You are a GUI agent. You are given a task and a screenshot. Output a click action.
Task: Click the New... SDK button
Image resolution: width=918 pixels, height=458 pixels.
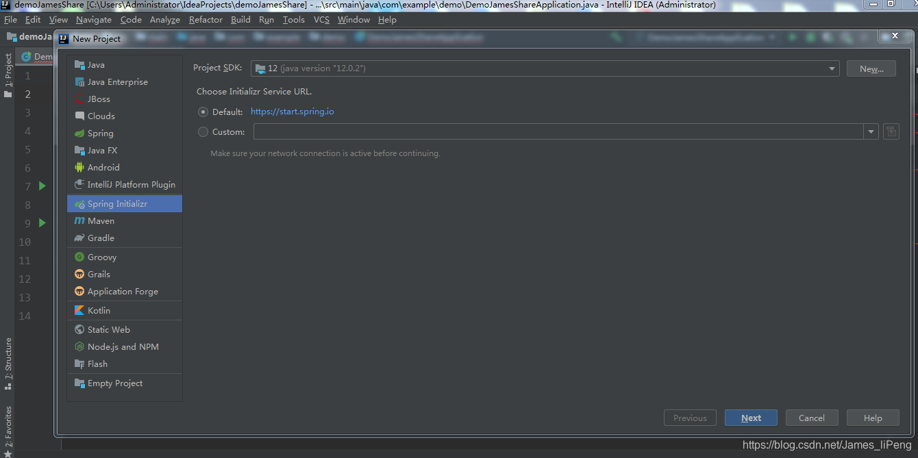pos(871,68)
